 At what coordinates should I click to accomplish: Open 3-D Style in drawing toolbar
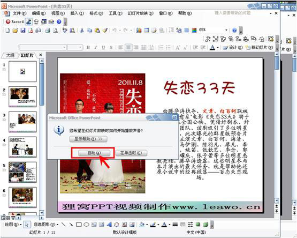(205, 225)
